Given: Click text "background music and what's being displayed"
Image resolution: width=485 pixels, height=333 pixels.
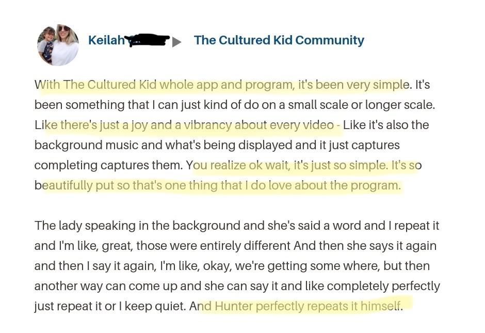Looking at the screenshot, I should click(x=163, y=145).
